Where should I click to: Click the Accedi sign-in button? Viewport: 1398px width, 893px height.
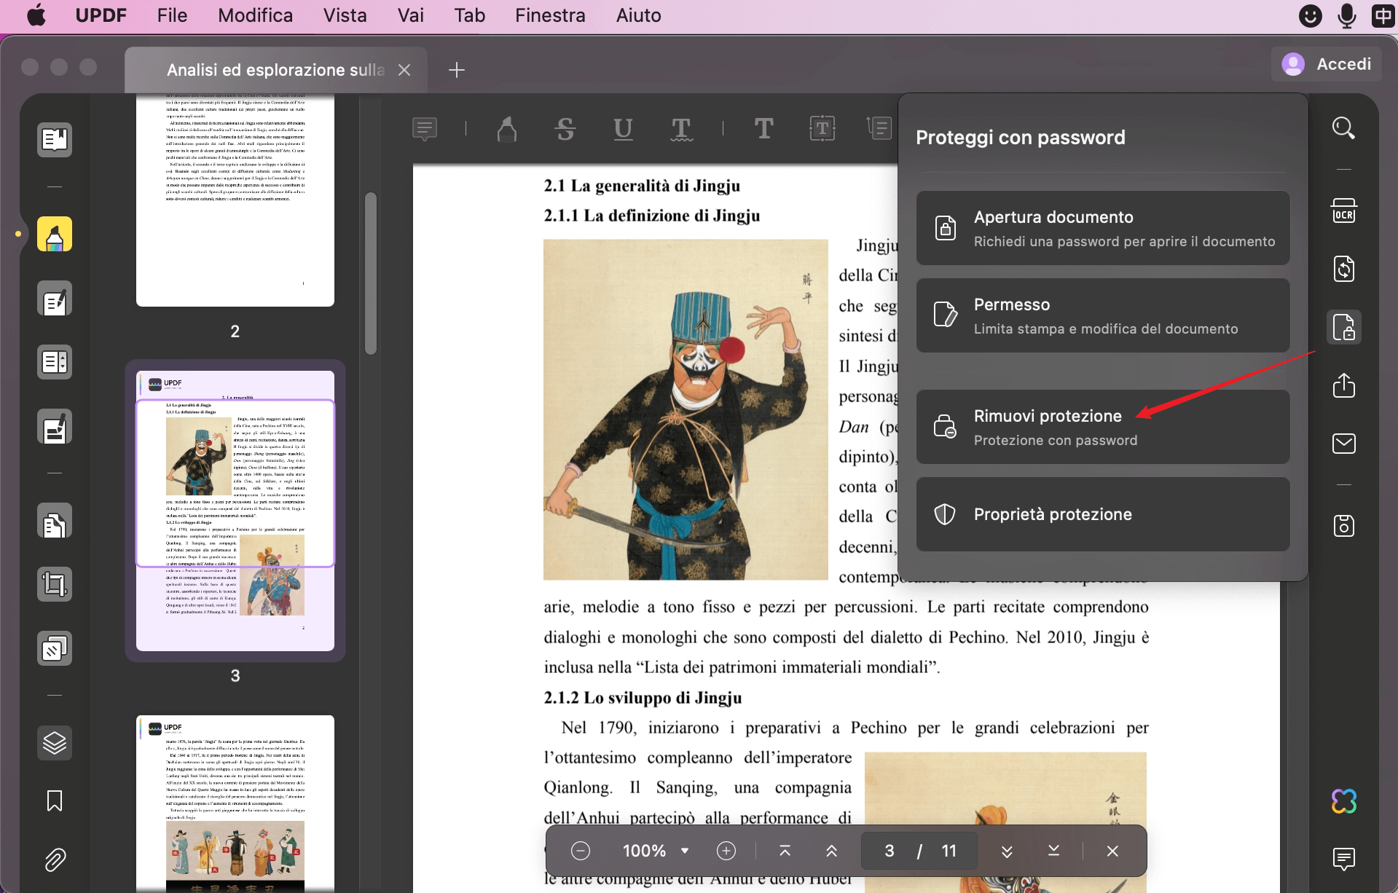1327,64
